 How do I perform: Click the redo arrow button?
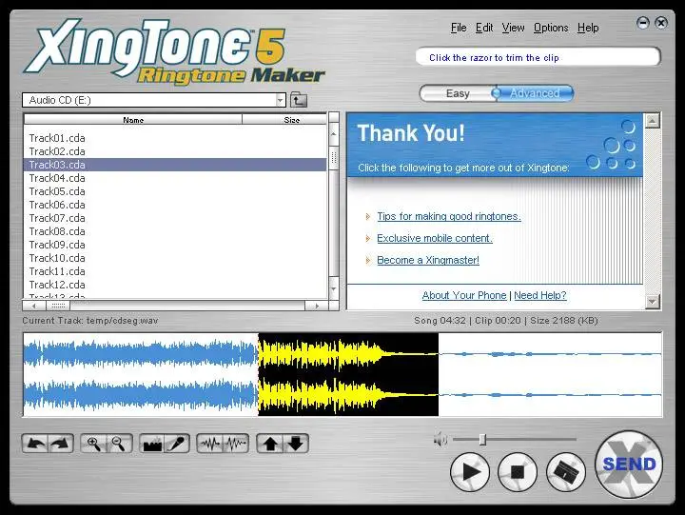60,444
